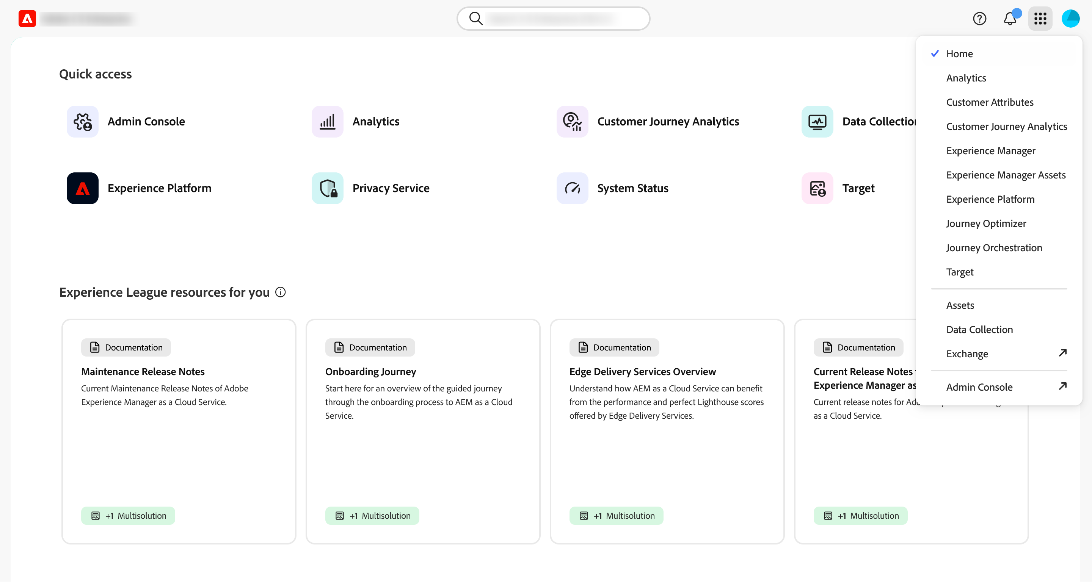Click Documentation tag on Current Release Notes card
The width and height of the screenshot is (1092, 582).
click(x=858, y=347)
